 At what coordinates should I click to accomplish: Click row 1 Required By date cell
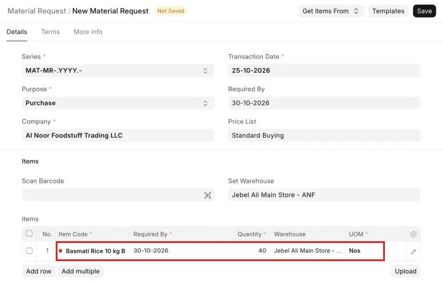point(167,251)
